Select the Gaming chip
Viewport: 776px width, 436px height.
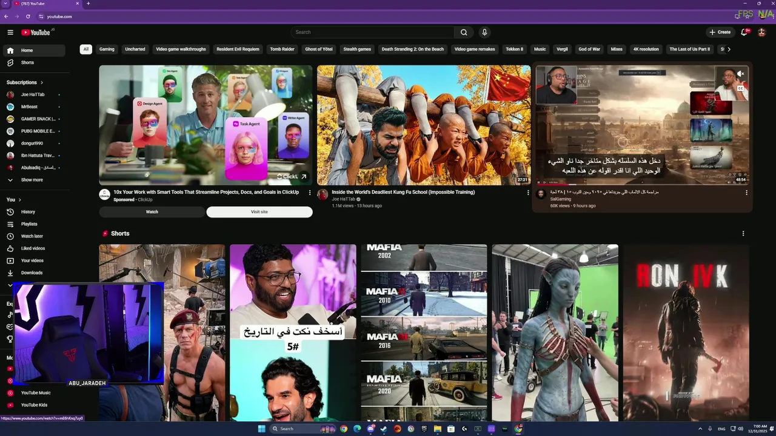coord(107,49)
